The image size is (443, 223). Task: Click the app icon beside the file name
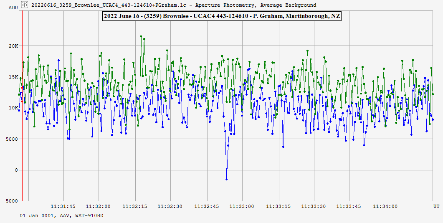25,4
